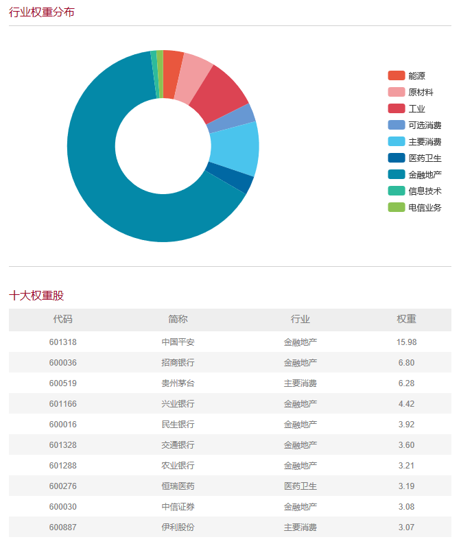
Task: Toggle the 医药卫生 legend label
Action: (x=425, y=158)
